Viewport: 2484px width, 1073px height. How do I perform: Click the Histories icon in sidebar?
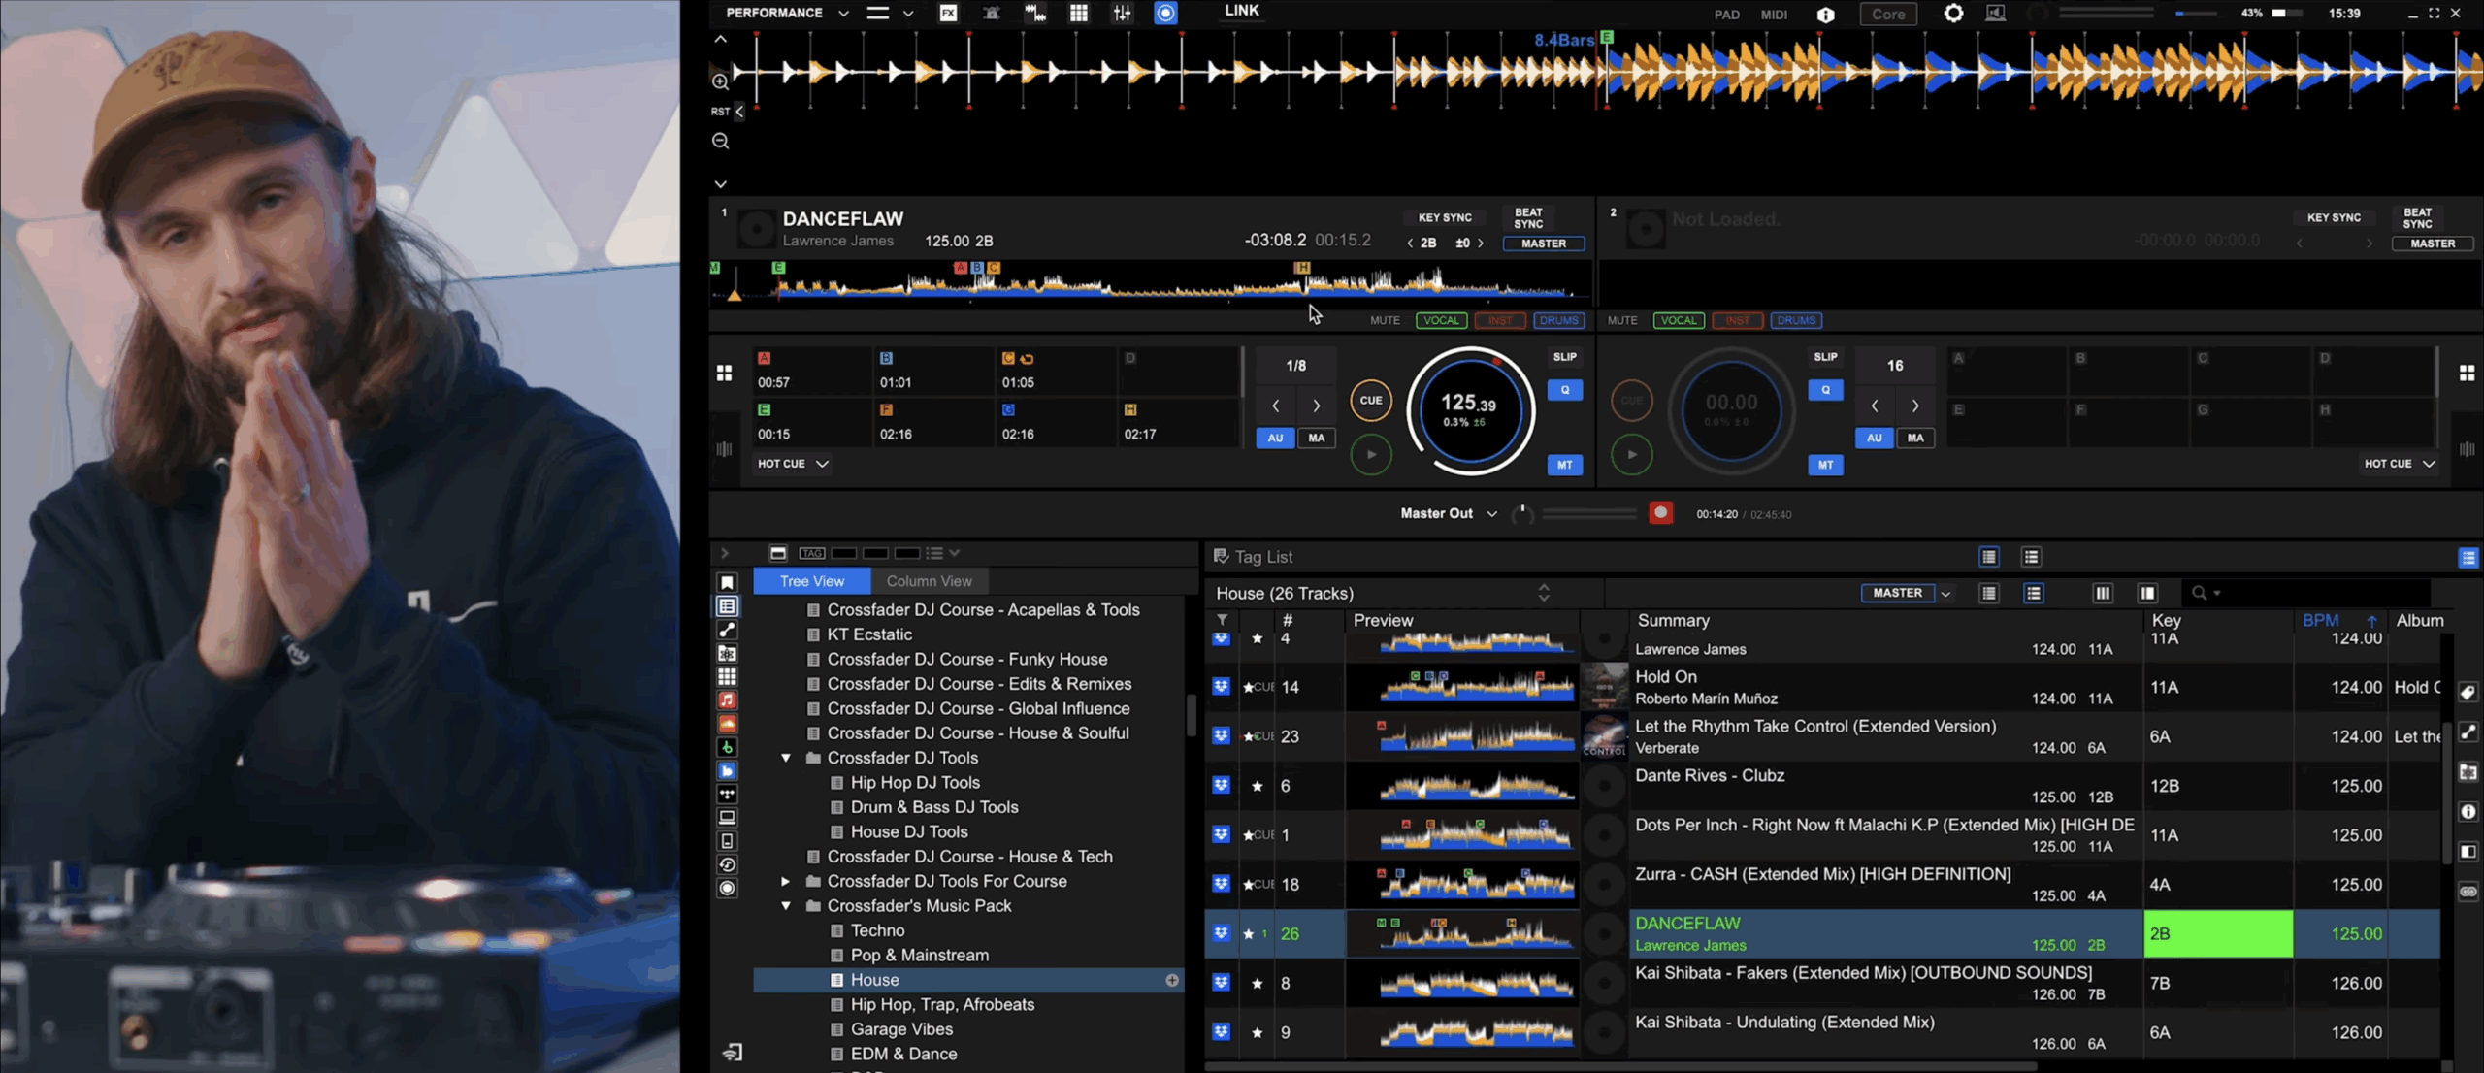727,864
